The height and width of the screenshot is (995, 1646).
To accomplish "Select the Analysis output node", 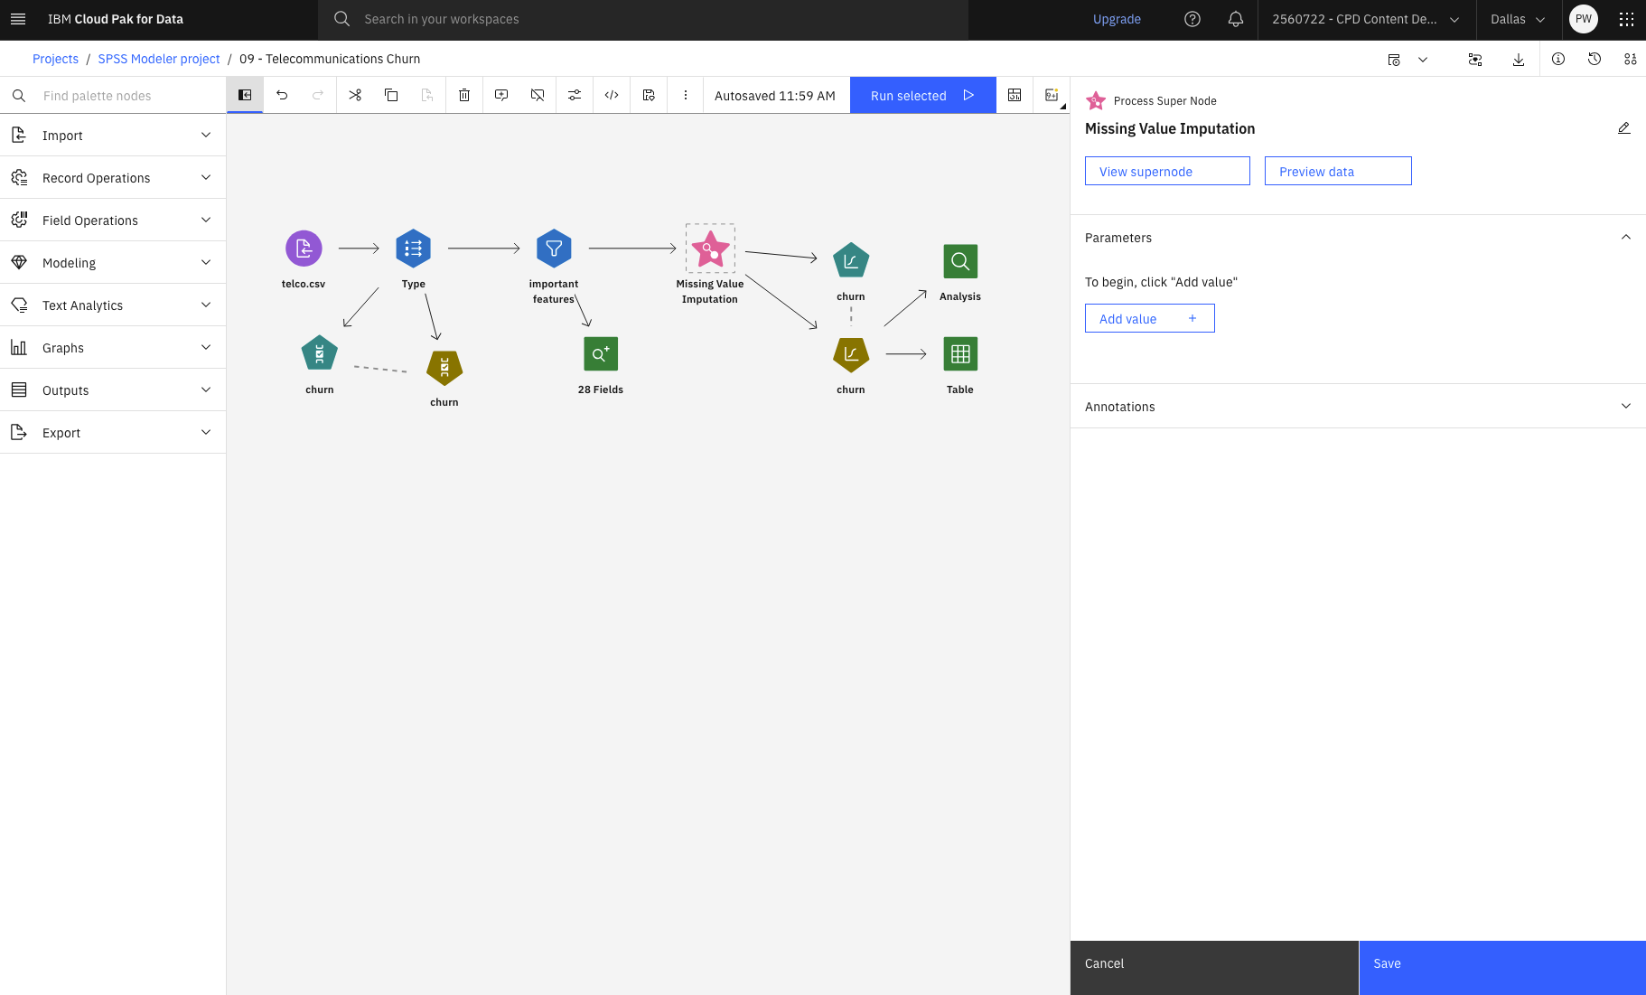I will 960,261.
